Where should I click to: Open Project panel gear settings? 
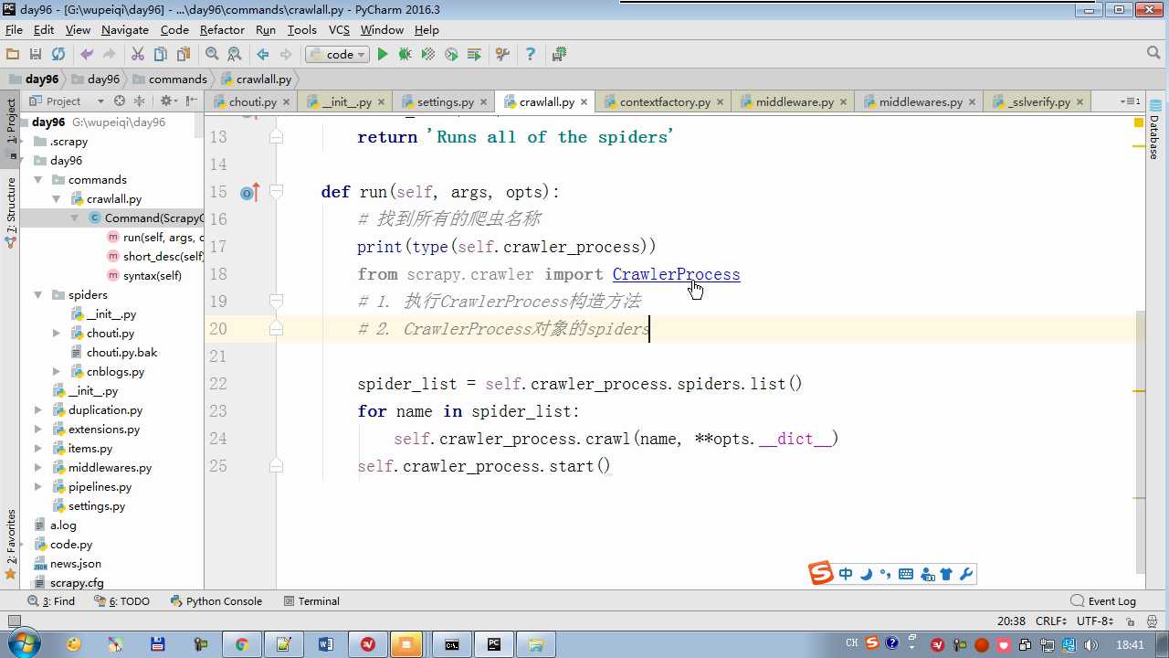[165, 101]
